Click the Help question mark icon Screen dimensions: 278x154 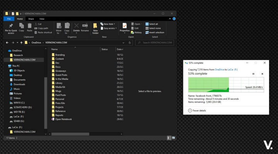pos(174,19)
